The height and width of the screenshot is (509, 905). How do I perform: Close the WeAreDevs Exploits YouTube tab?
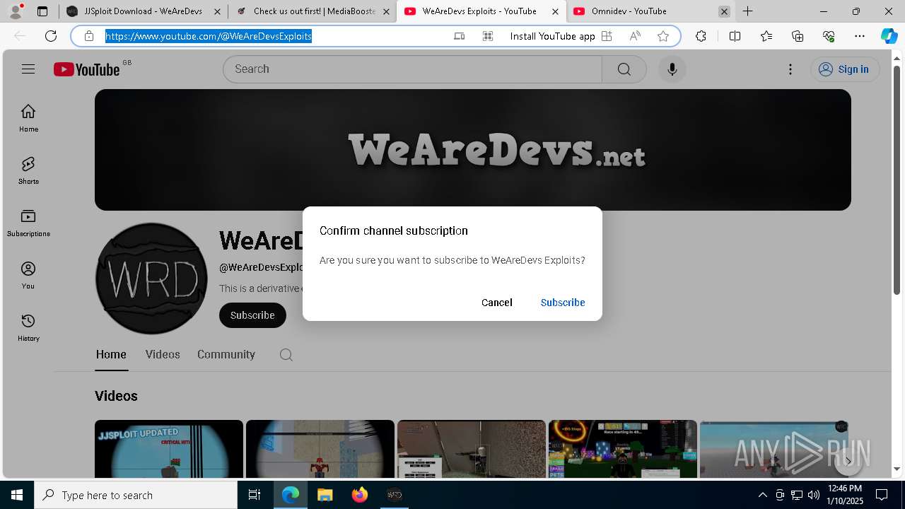click(555, 11)
